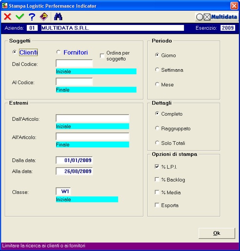Enable Ordina per soggetto checkbox
The width and height of the screenshot is (240, 251).
tap(102, 56)
